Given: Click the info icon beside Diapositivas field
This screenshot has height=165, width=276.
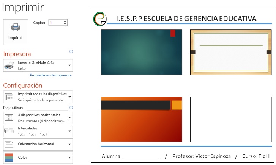Looking at the screenshot, I should click(71, 108).
